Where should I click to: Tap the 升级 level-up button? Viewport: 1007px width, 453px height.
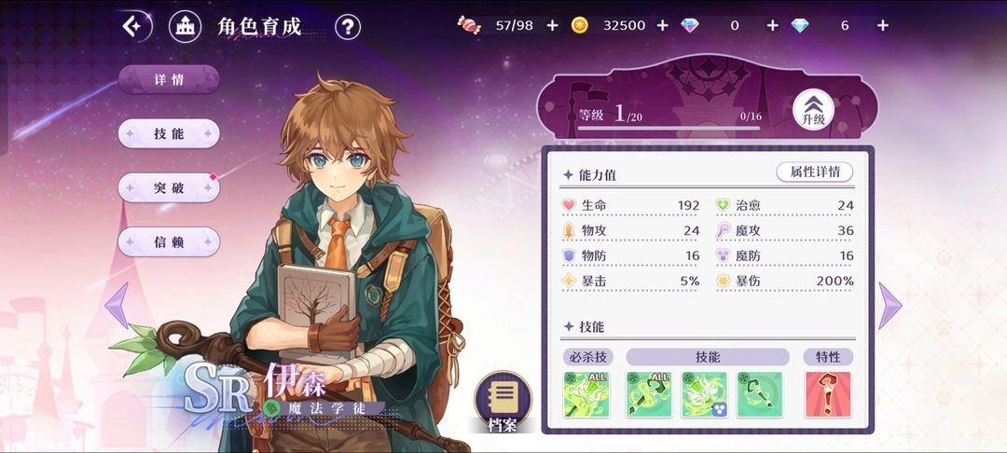pyautogui.click(x=813, y=110)
